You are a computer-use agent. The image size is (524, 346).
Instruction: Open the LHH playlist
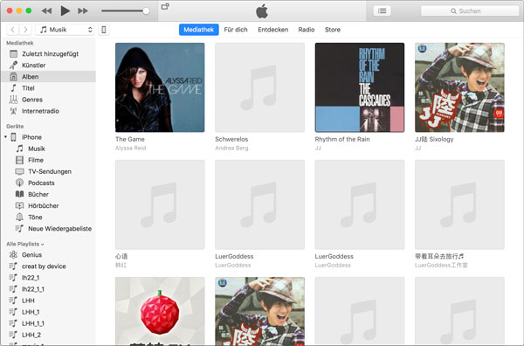[48, 301]
